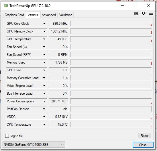Take a screenshot with the camera icon
This screenshot has height=151, width=157.
[136, 13]
